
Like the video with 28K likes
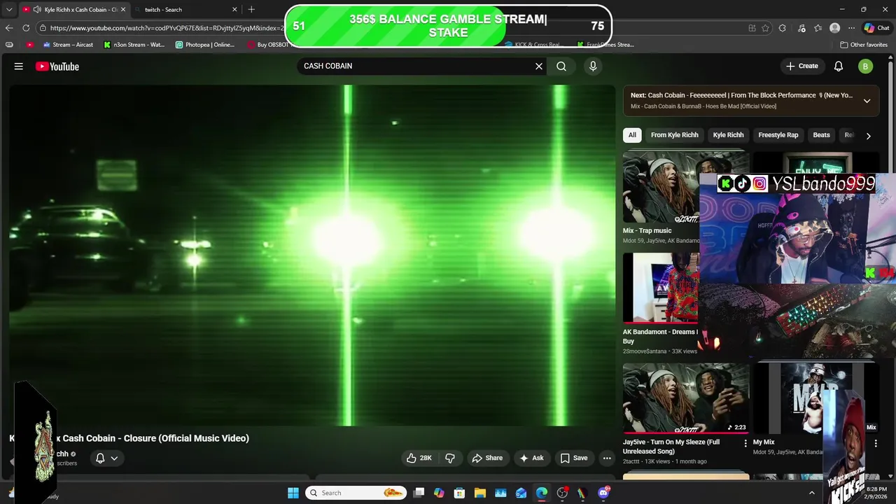419,458
